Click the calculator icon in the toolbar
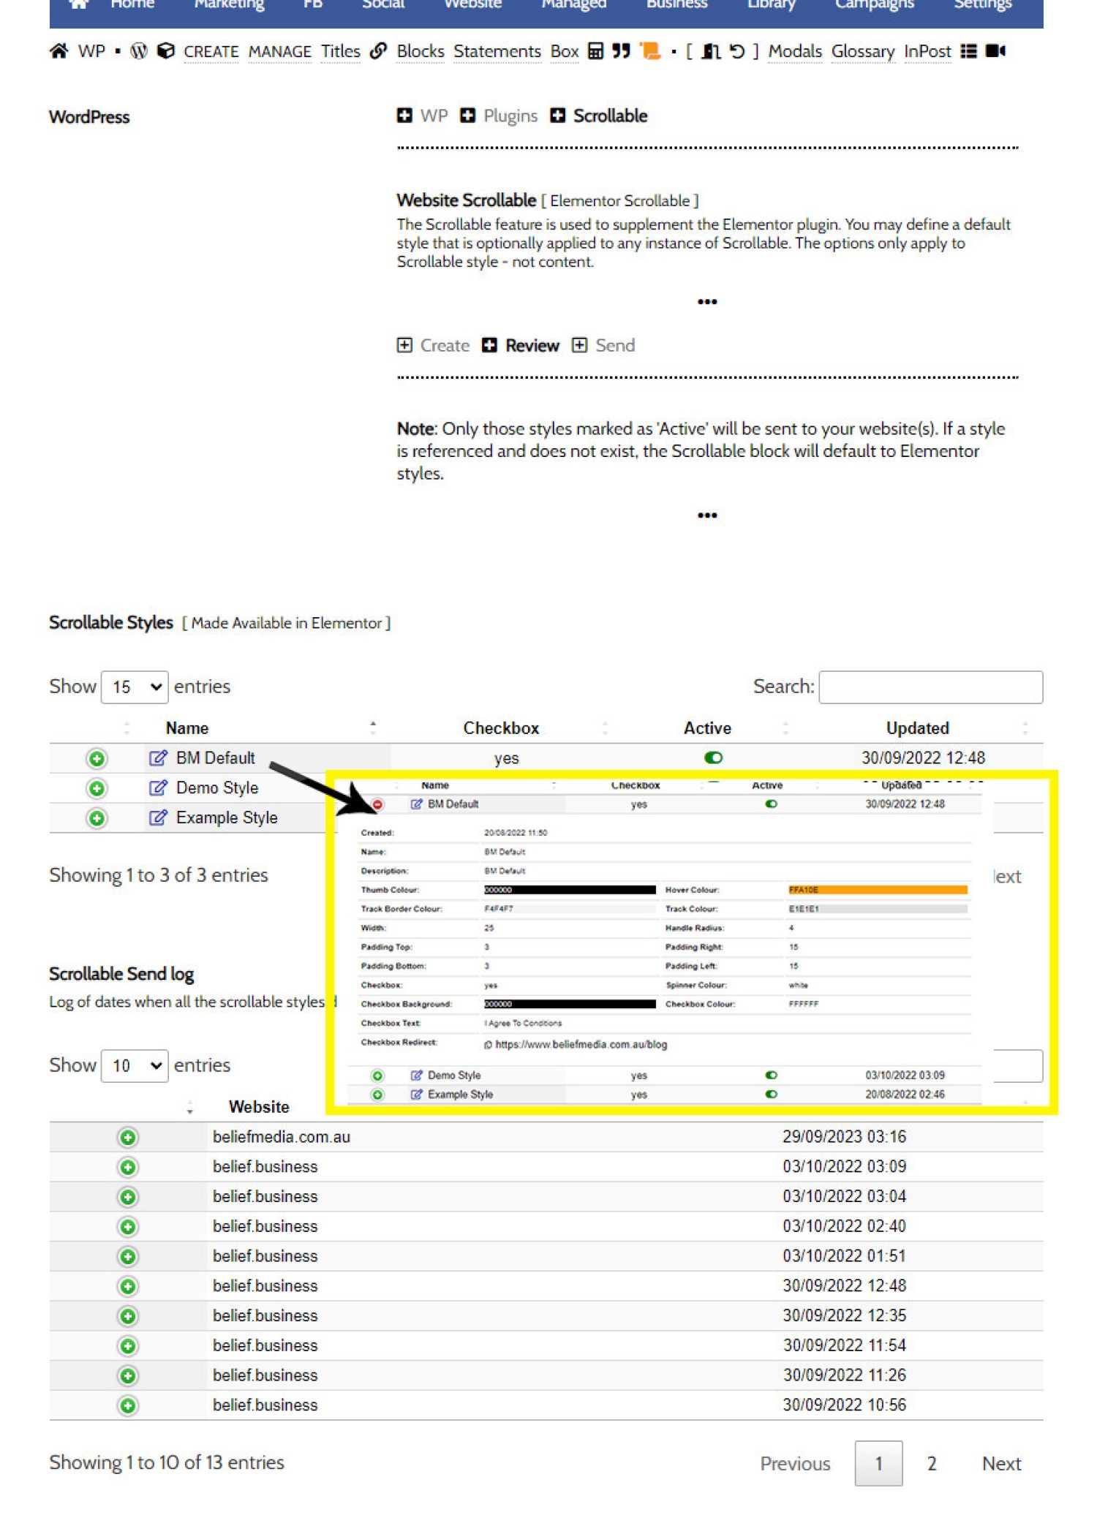Screen dimensions: 1097x1515 coord(596,51)
